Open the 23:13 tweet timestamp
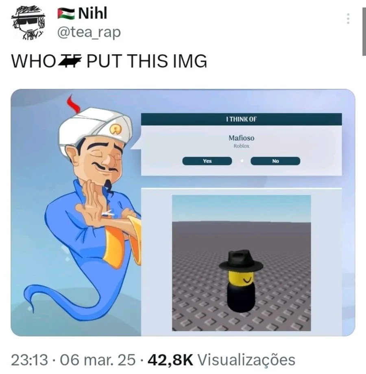 (30, 360)
